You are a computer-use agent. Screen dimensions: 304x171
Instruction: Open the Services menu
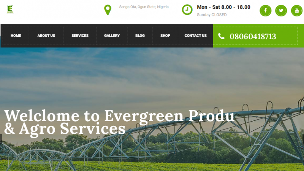coord(80,36)
